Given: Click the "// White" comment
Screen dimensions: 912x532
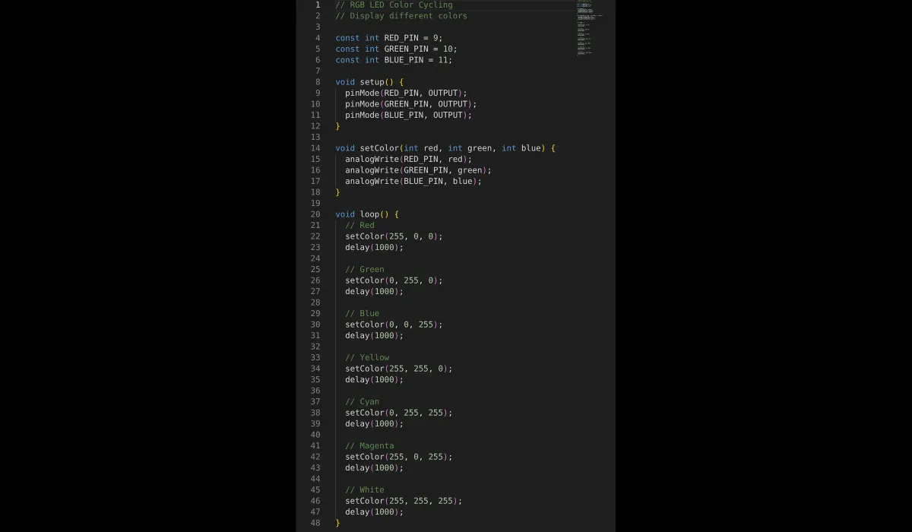Looking at the screenshot, I should [x=365, y=489].
